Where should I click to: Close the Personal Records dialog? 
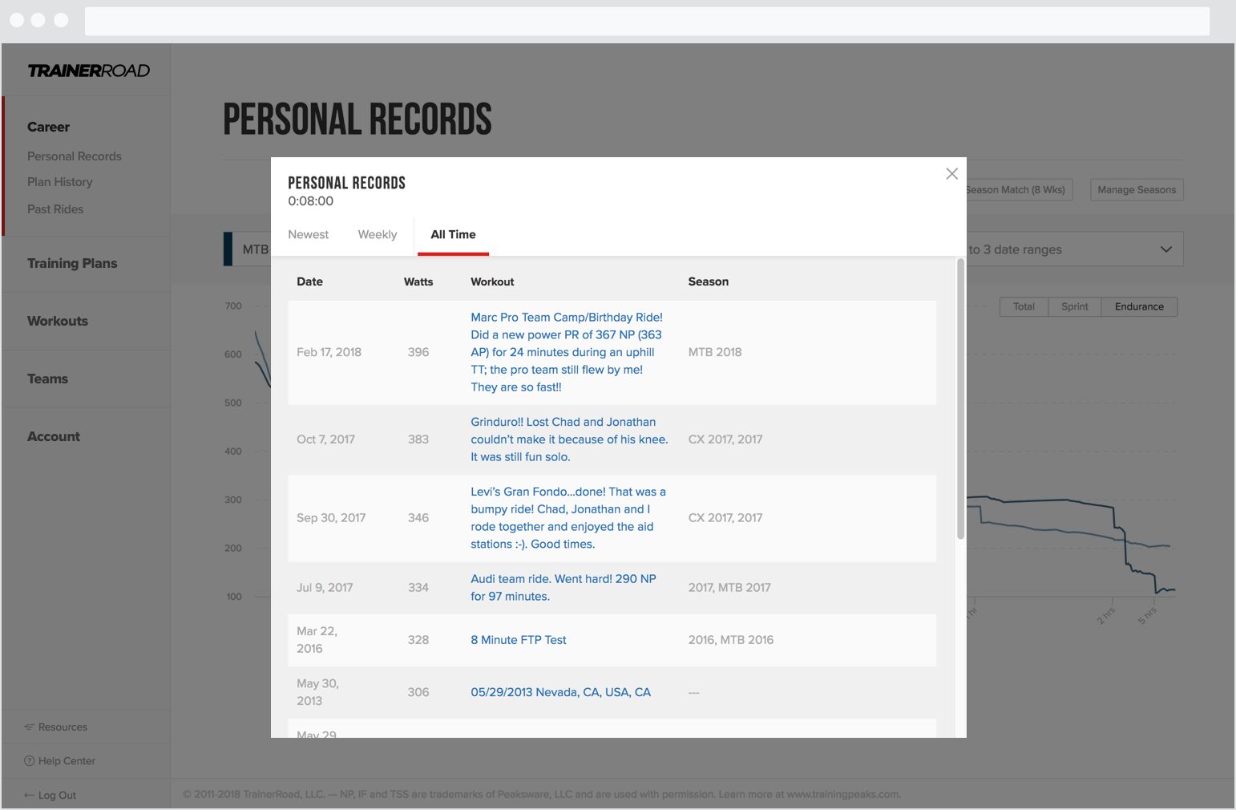[951, 174]
